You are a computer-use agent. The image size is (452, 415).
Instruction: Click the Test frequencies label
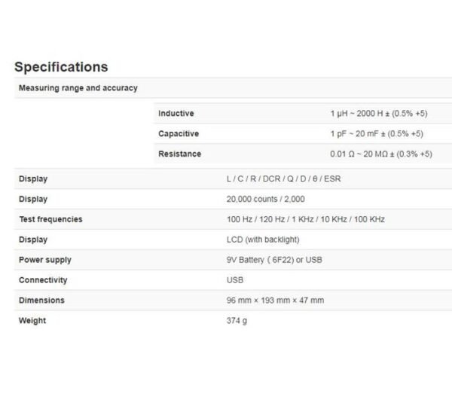[50, 219]
